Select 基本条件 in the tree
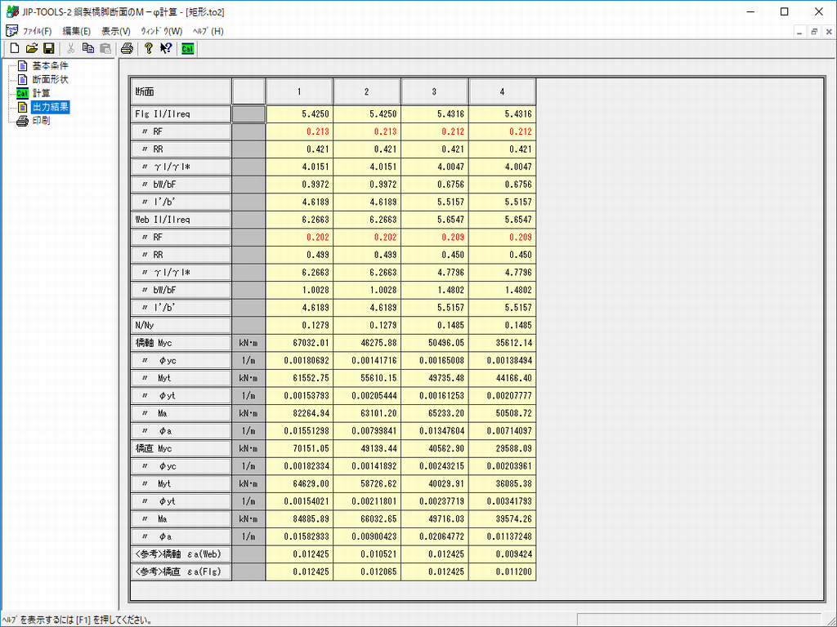 tap(50, 66)
